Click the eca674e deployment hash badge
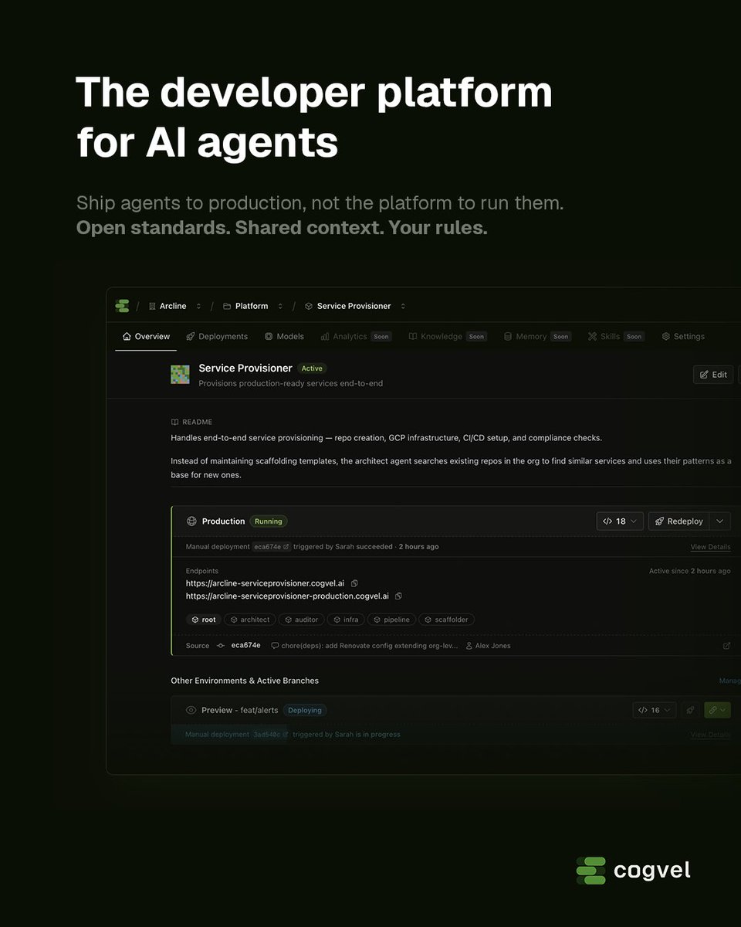 [x=272, y=547]
